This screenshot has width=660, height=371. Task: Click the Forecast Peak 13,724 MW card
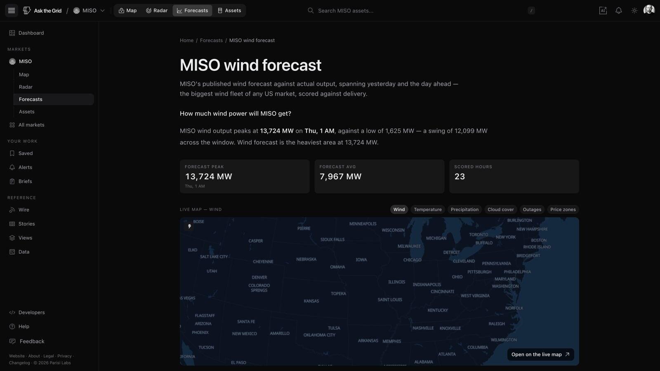(x=245, y=176)
